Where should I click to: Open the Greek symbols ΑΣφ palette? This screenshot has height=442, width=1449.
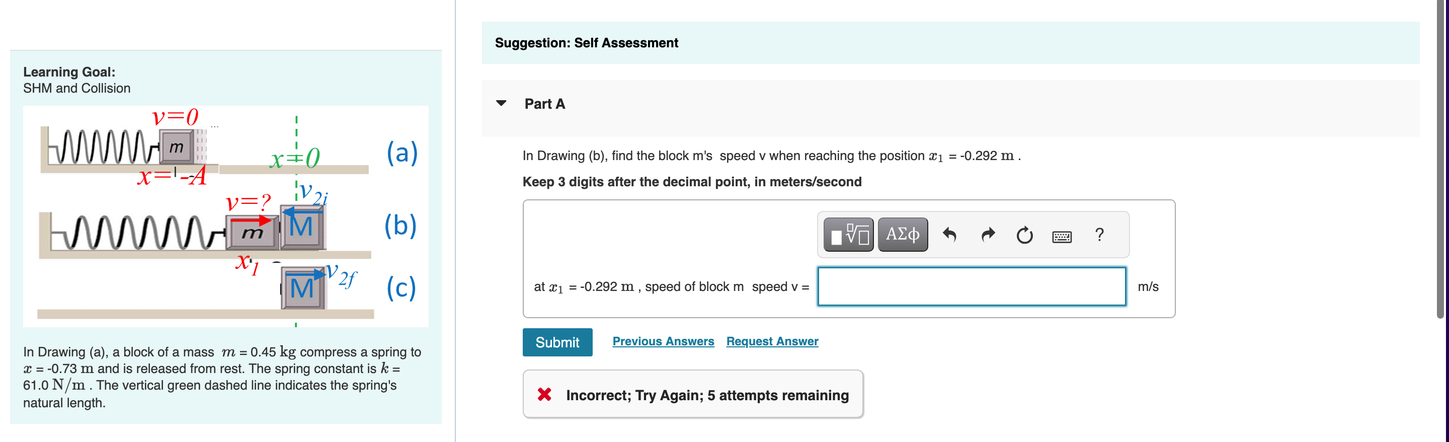(x=902, y=235)
